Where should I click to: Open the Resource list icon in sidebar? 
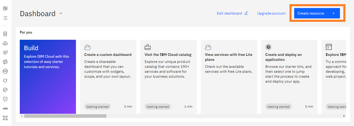5,18
